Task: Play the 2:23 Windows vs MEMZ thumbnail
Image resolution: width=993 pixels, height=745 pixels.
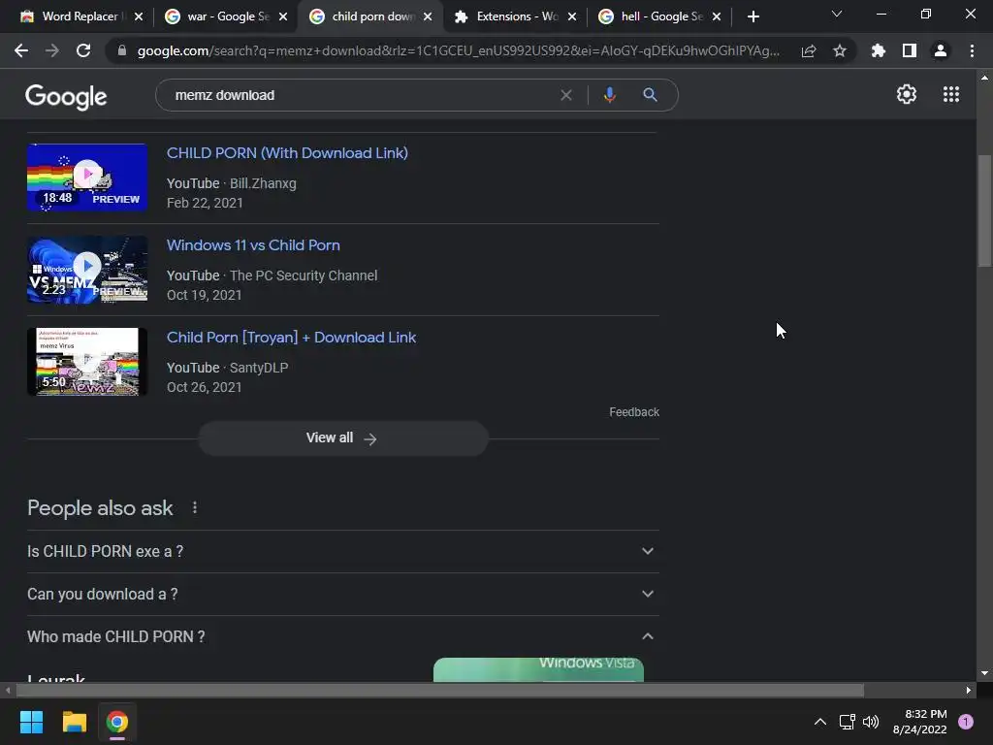Action: pos(86,270)
